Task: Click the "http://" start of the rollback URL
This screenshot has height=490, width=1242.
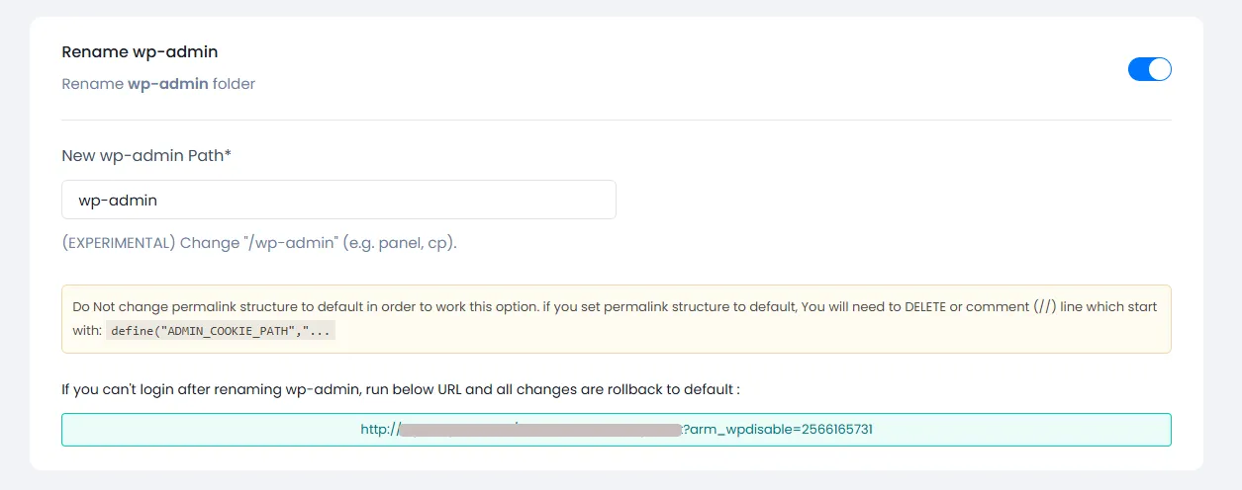Action: coord(378,430)
